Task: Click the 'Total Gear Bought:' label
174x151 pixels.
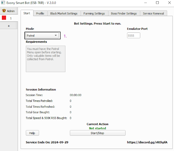Action: pyautogui.click(x=38, y=112)
